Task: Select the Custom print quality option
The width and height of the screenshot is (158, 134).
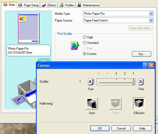Action: (85, 54)
